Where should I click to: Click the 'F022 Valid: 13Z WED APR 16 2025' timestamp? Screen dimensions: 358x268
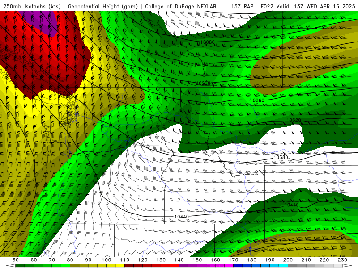[x=308, y=7]
